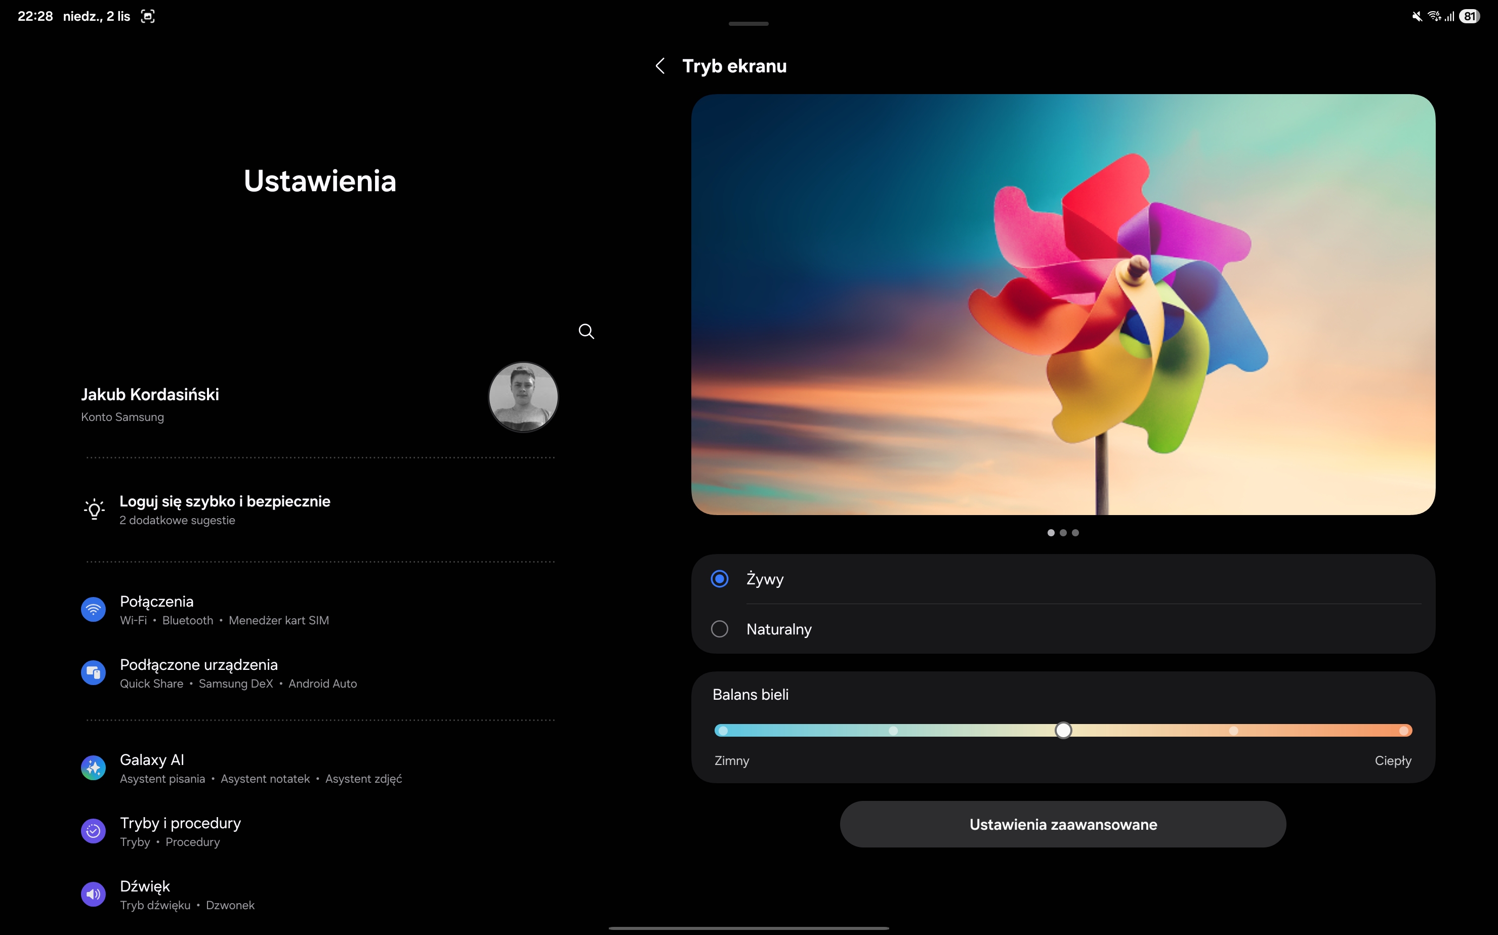Open the Galaxy AI sparkle icon

94,768
